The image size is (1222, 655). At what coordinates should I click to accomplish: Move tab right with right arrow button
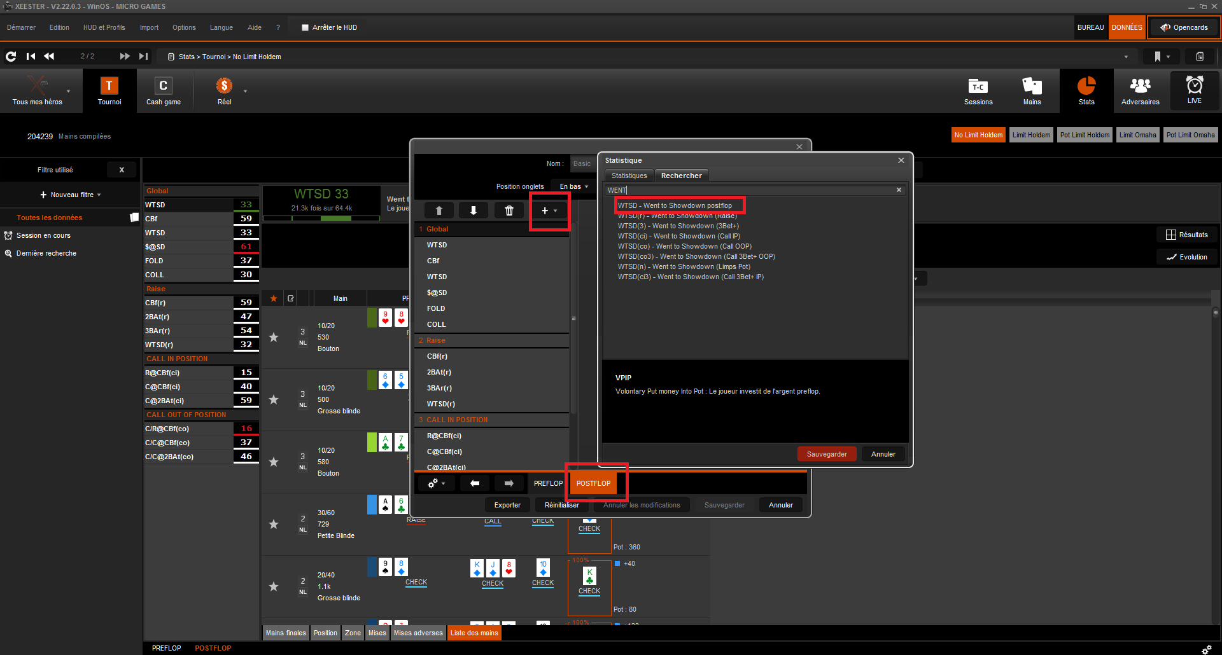[x=509, y=483]
